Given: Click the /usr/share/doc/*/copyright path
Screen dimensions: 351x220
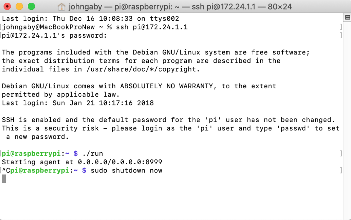Looking at the screenshot, I should click(141, 69).
